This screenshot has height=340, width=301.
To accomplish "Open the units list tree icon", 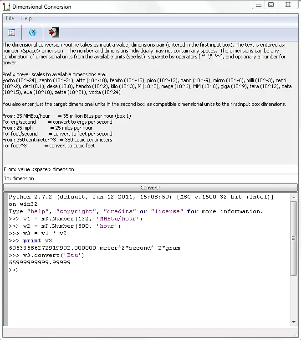I will [x=11, y=32].
